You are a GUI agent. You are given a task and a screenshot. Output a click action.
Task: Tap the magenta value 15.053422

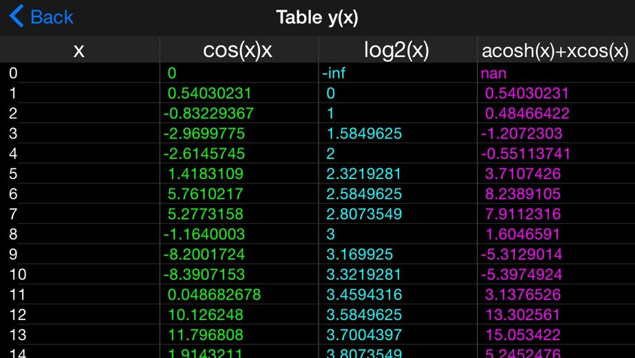[x=523, y=335]
